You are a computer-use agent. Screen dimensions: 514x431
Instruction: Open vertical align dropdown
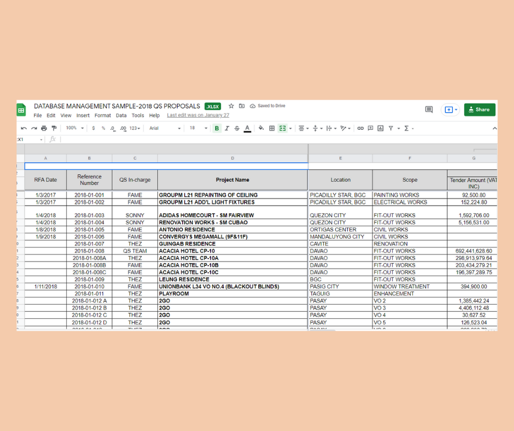[318, 128]
